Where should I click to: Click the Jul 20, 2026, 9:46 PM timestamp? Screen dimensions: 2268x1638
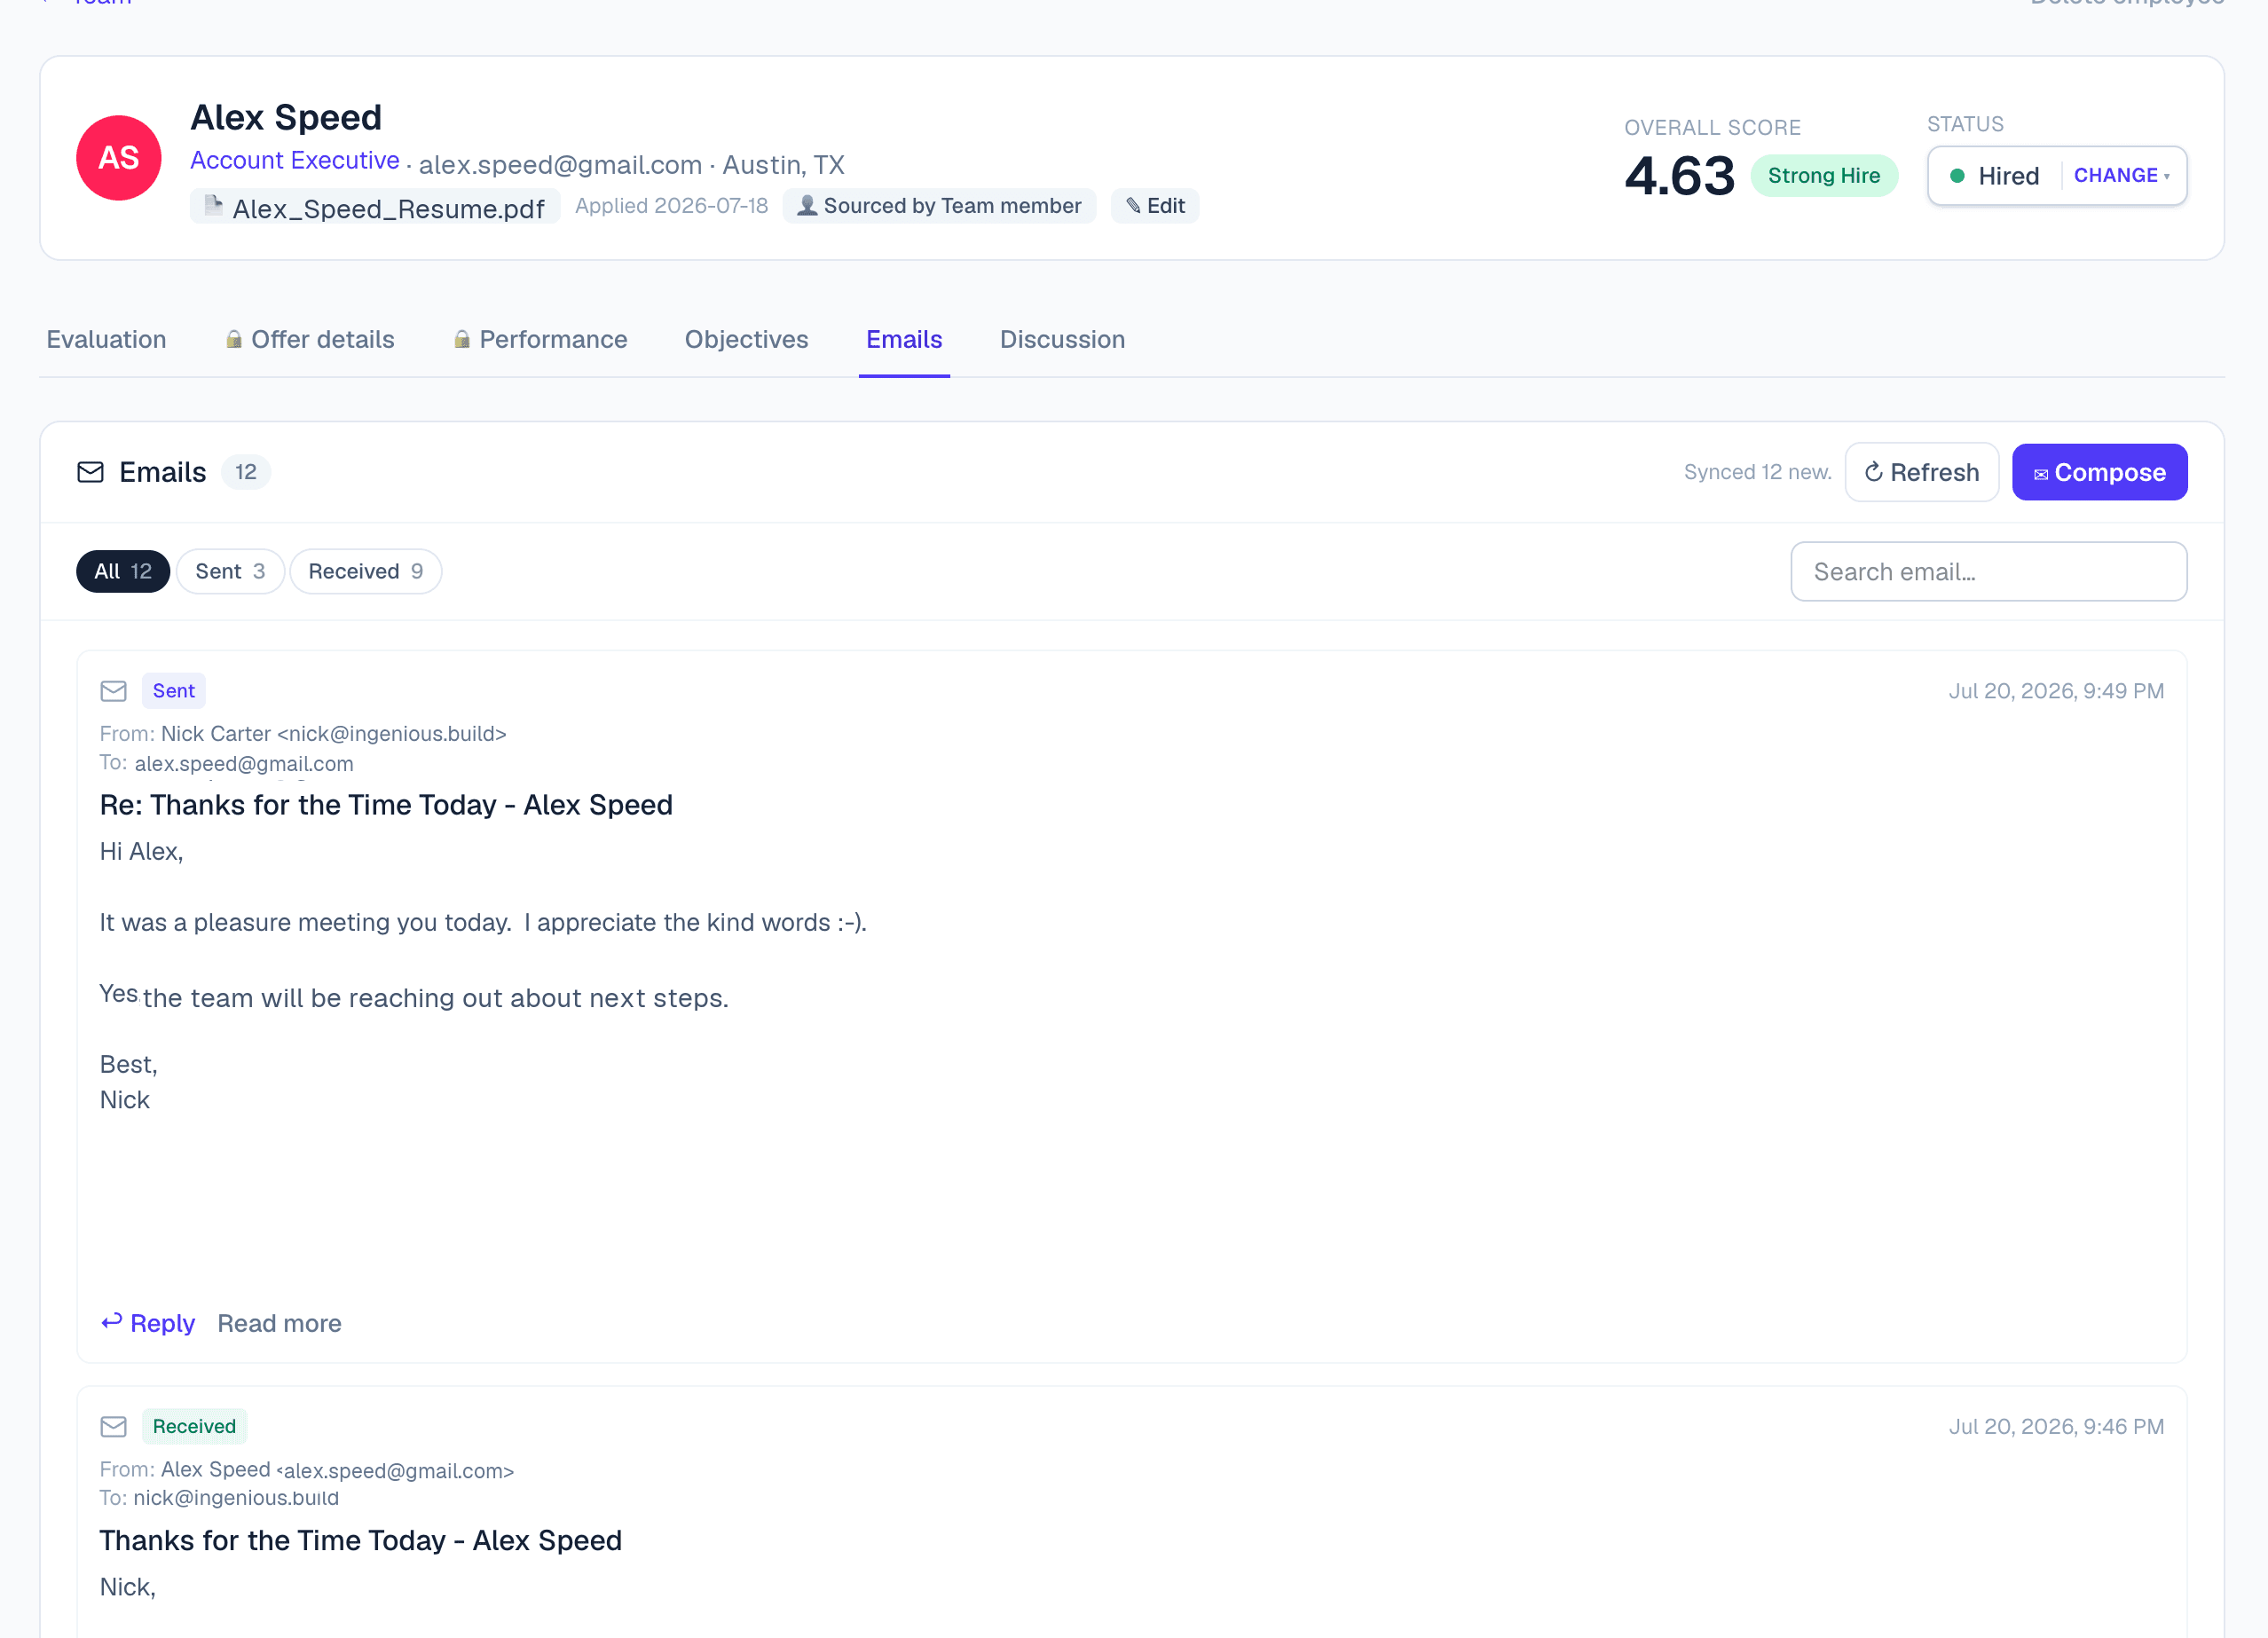click(x=2055, y=1426)
